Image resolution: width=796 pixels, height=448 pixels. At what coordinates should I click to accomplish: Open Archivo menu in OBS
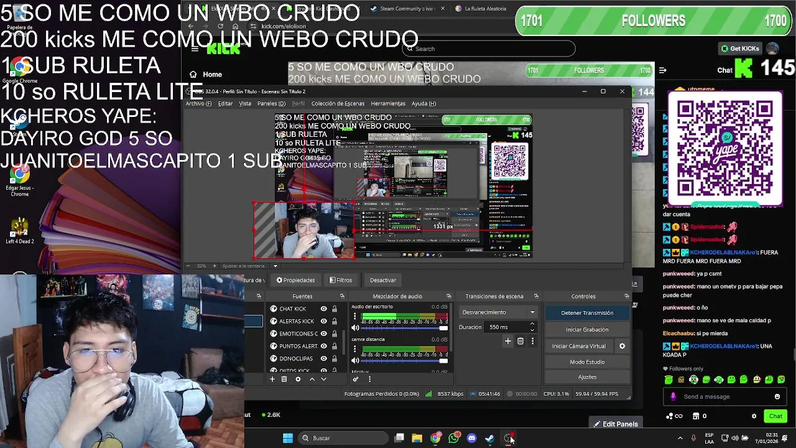tap(198, 103)
